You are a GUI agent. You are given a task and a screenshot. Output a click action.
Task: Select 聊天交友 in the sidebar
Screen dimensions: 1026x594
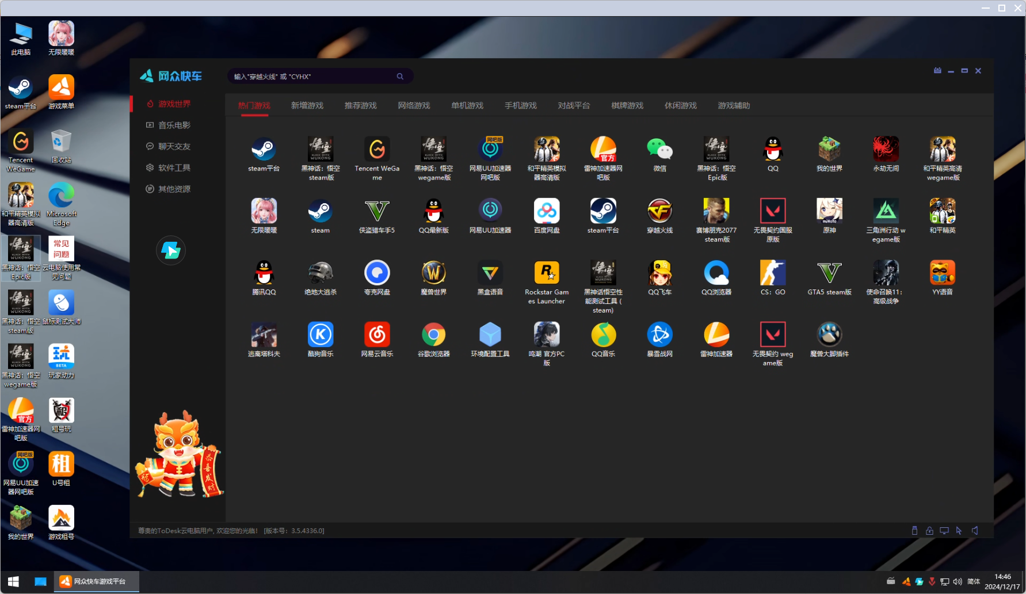[x=168, y=146]
